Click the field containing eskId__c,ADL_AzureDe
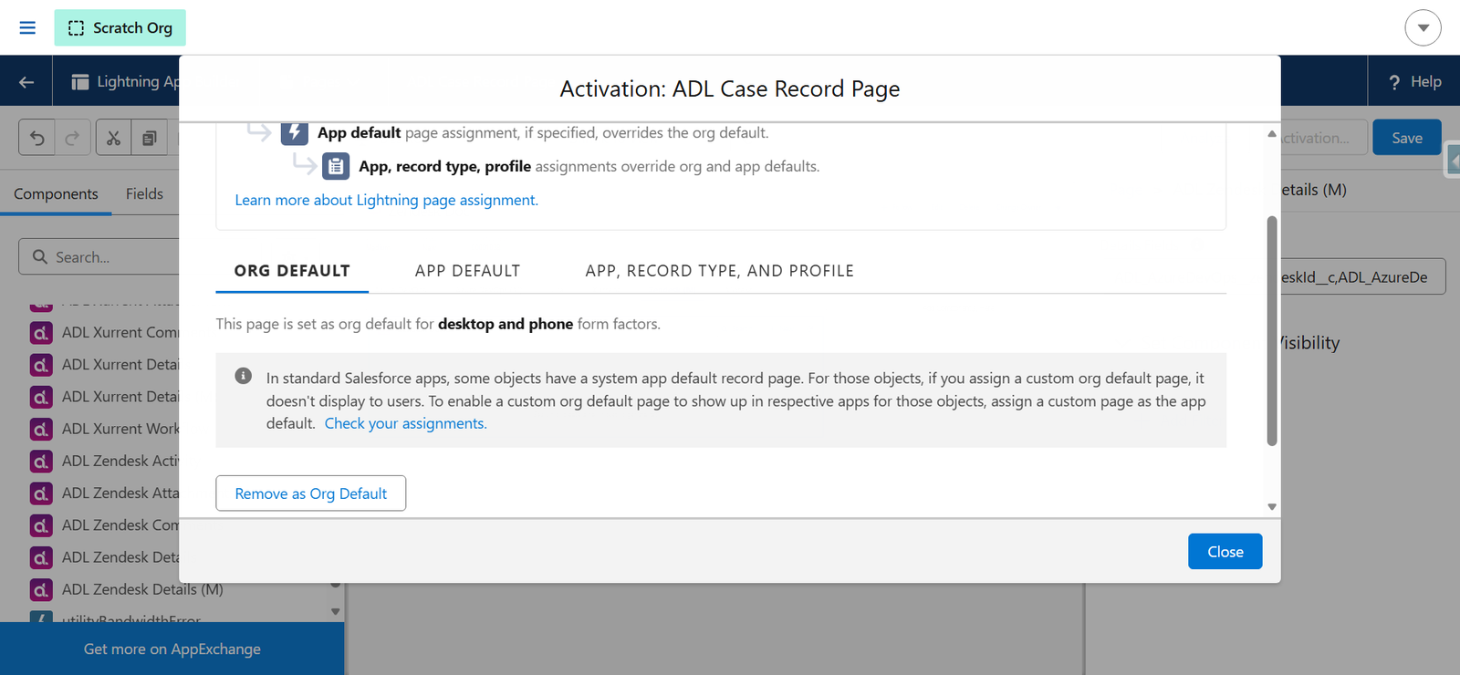This screenshot has height=675, width=1460. pos(1363,276)
